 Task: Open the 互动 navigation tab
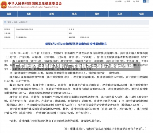[x=120, y=14]
